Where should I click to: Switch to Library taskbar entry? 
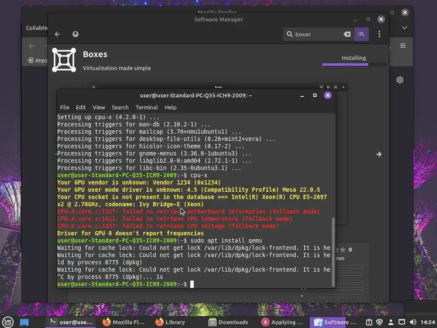[170, 322]
